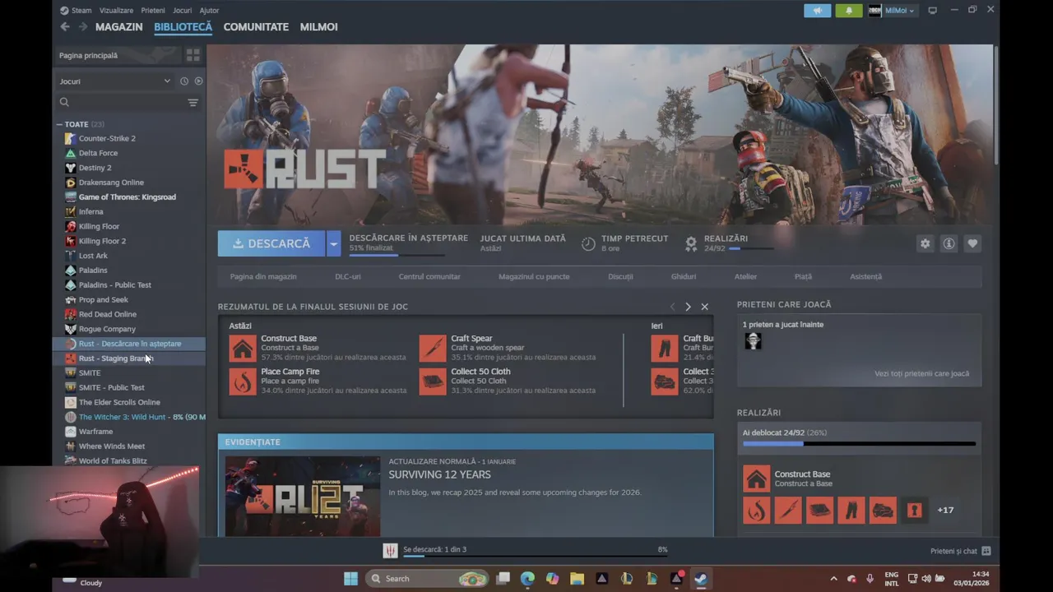Switch to MAGAZIN tab
This screenshot has height=592, width=1053.
[x=118, y=26]
